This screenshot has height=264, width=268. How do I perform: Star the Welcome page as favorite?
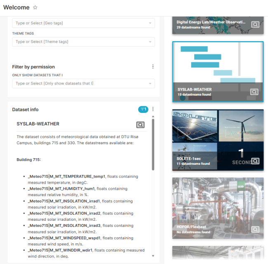tap(35, 8)
